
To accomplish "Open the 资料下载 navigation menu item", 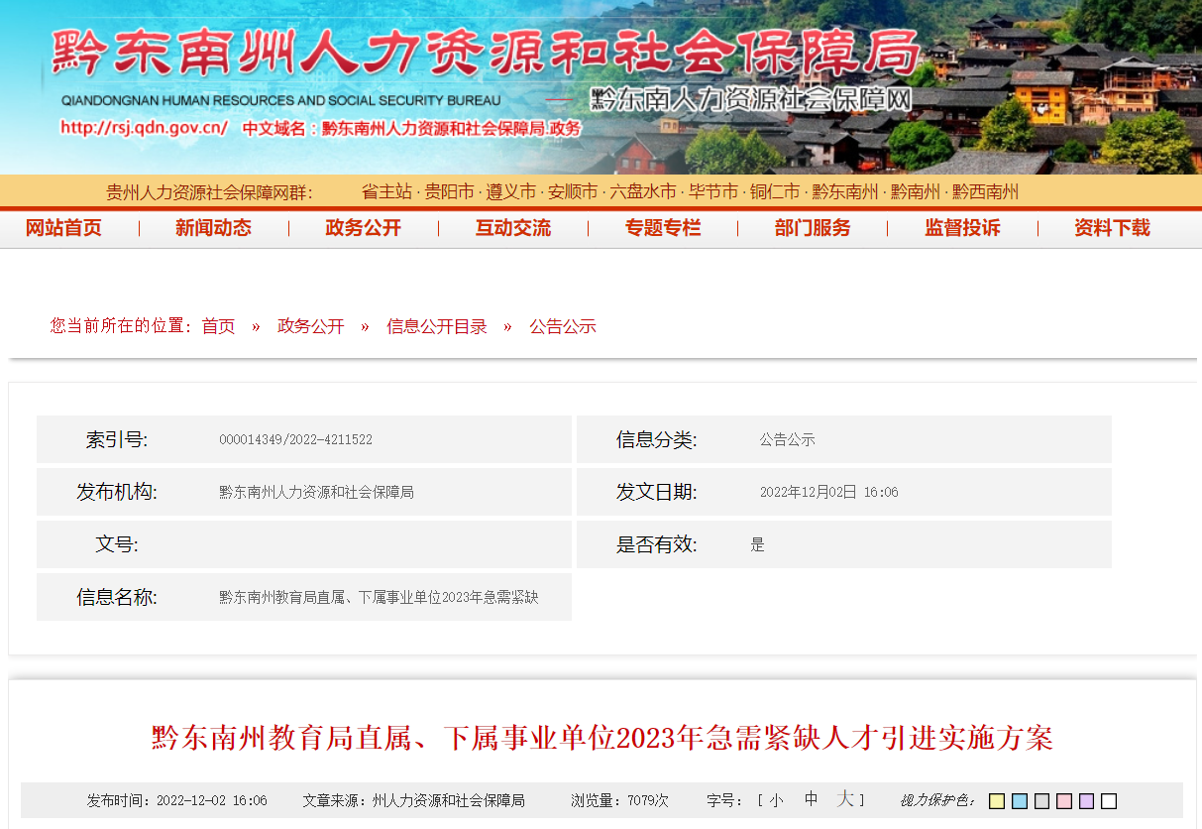I will tap(1112, 228).
